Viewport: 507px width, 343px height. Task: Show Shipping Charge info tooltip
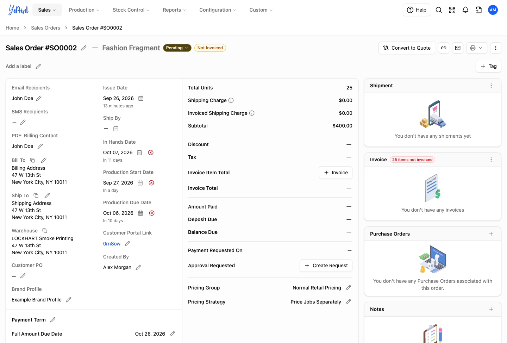click(231, 100)
